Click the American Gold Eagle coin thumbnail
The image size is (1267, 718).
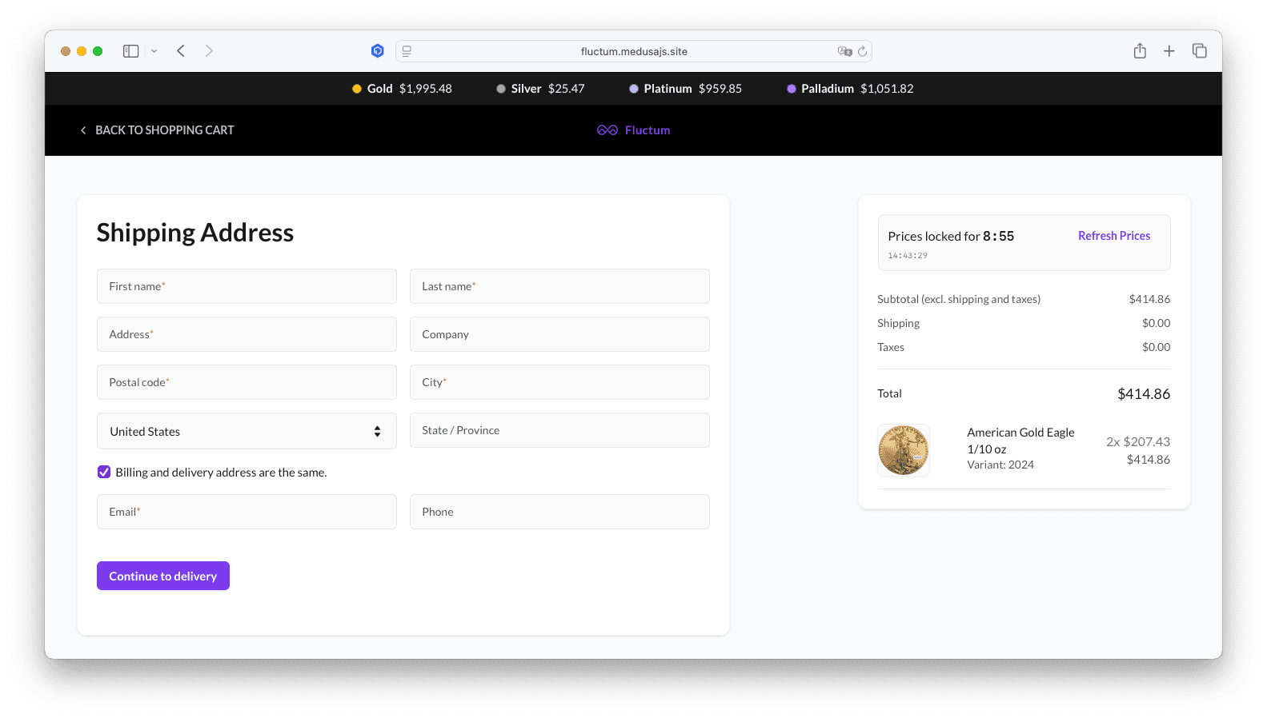904,450
